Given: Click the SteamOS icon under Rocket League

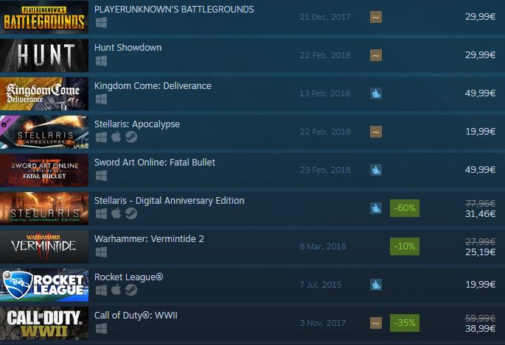Looking at the screenshot, I should (x=131, y=290).
